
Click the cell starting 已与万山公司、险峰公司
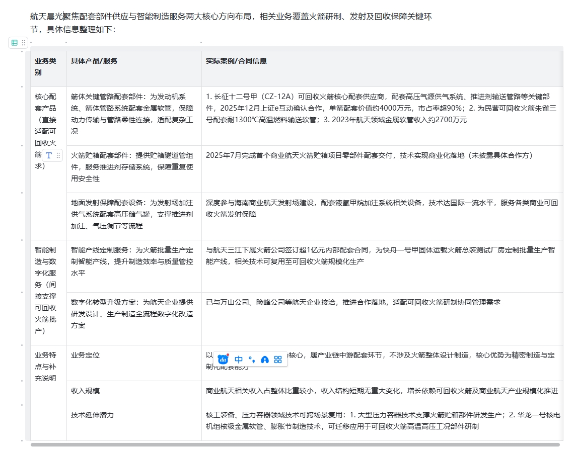382,319
